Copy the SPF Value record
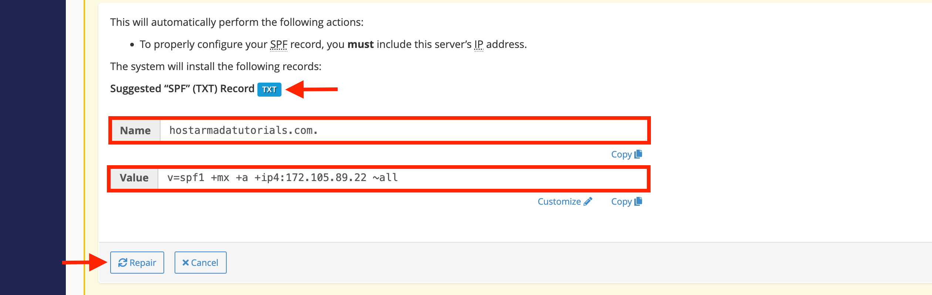This screenshot has width=932, height=295. [x=627, y=202]
